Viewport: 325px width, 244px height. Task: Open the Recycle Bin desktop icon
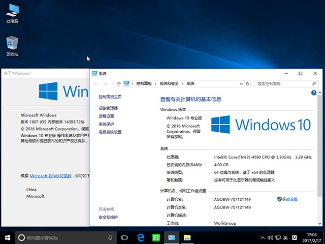click(12, 46)
